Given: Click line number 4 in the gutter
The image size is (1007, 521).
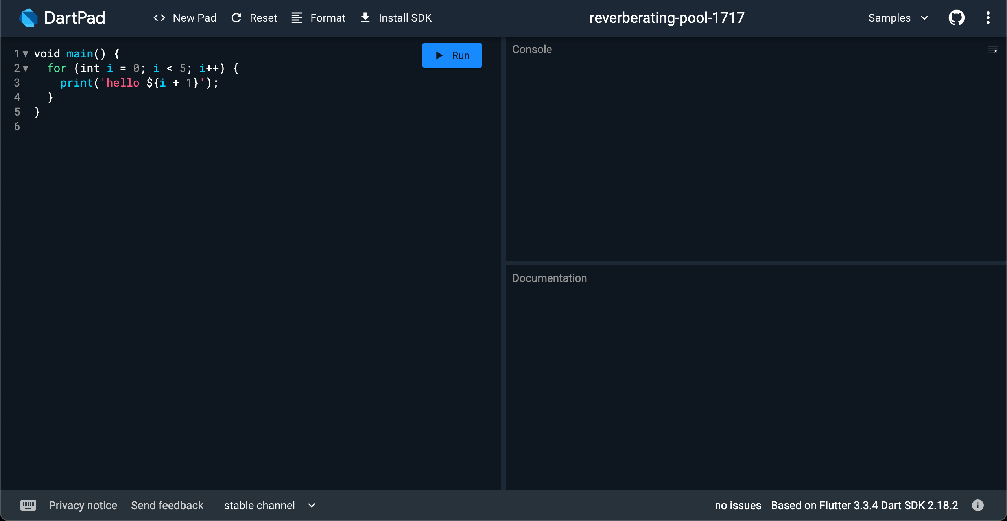Looking at the screenshot, I should click(17, 97).
